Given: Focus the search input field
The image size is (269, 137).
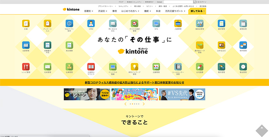Looking at the screenshot, I should click(178, 2).
